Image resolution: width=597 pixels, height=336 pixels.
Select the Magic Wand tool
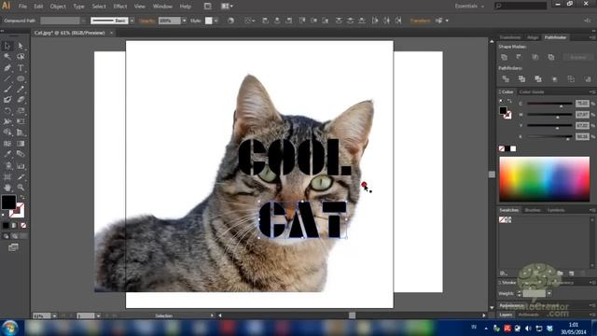pyautogui.click(x=7, y=57)
